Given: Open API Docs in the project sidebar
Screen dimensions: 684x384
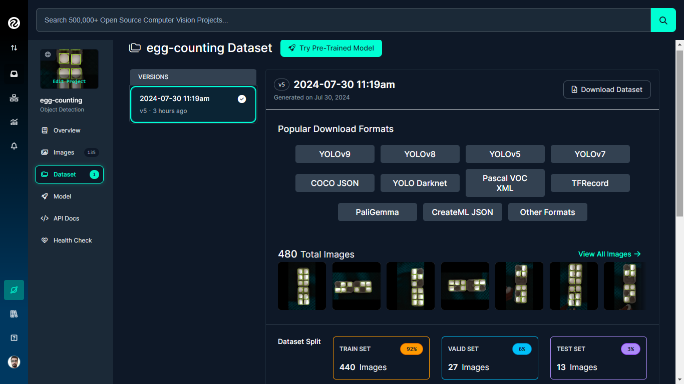Looking at the screenshot, I should 69,218.
